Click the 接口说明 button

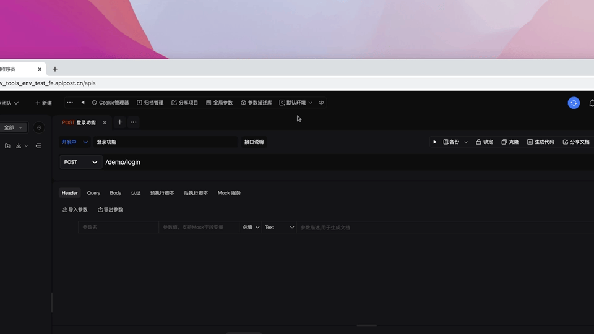[x=254, y=142]
